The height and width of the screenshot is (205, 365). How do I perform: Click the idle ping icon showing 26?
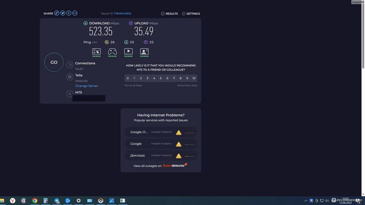106,42
